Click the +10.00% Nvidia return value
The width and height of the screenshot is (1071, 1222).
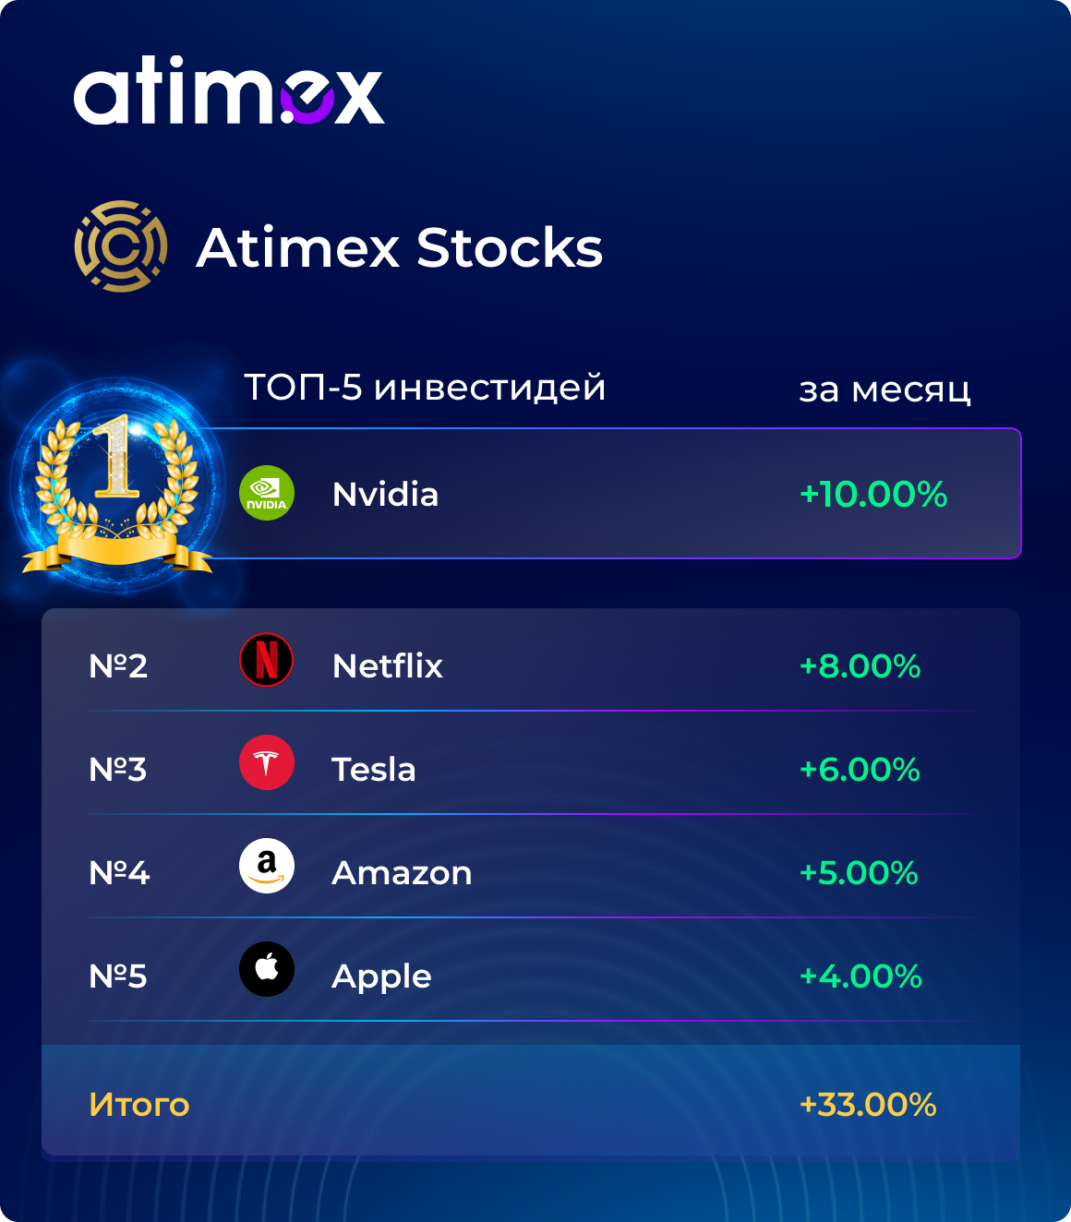[873, 495]
